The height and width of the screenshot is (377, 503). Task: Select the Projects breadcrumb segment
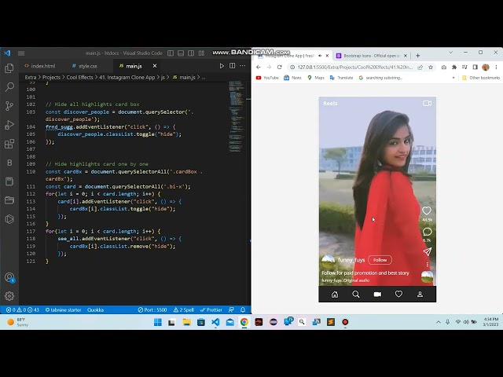coord(51,77)
